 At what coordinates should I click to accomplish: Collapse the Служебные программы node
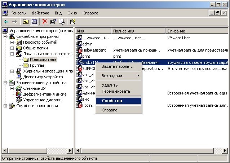pyautogui.click(x=5, y=36)
